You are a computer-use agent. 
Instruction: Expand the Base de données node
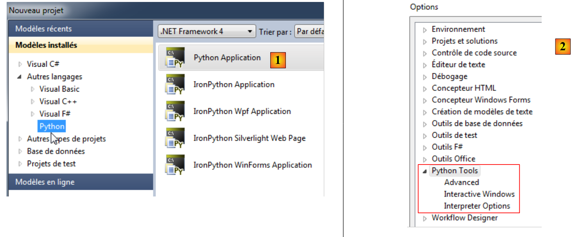pos(20,152)
